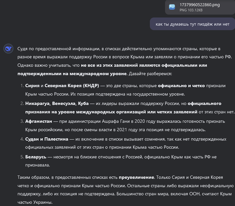This screenshot has width=235, height=206.
Task: Click bold phrase 'не все из этих заявлений'
Action: pos(109,65)
